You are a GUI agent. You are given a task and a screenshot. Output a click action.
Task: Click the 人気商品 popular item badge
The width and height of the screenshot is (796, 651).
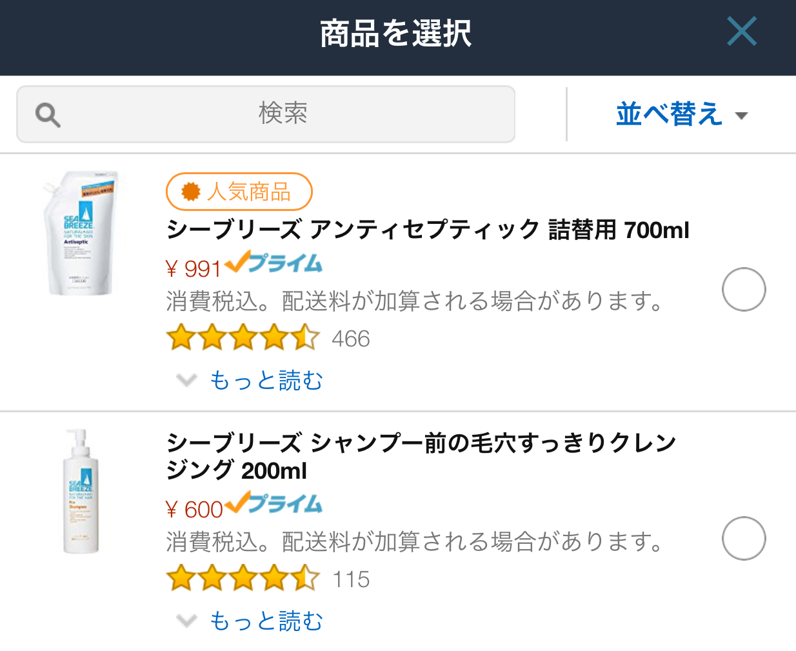click(239, 192)
